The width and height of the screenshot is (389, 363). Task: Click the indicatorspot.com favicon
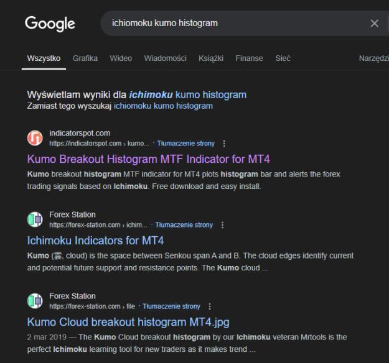pyautogui.click(x=35, y=138)
